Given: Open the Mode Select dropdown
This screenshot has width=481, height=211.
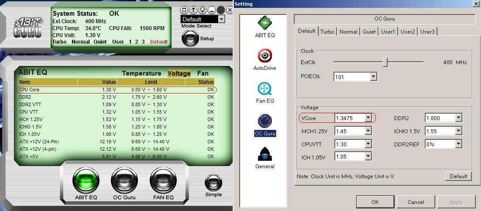Looking at the screenshot, I should click(x=221, y=19).
